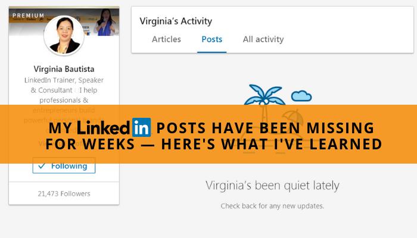Click the Following button
The width and height of the screenshot is (417, 238).
[x=64, y=166]
